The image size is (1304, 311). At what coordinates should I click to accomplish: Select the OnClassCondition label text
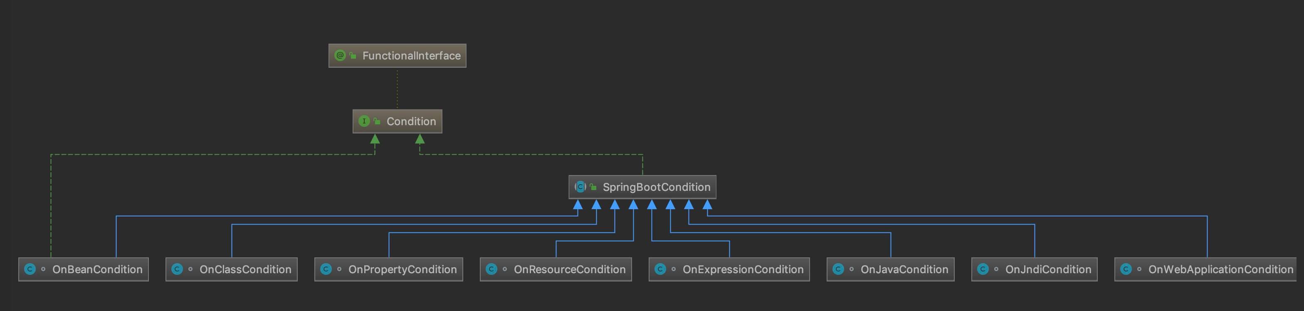point(245,269)
